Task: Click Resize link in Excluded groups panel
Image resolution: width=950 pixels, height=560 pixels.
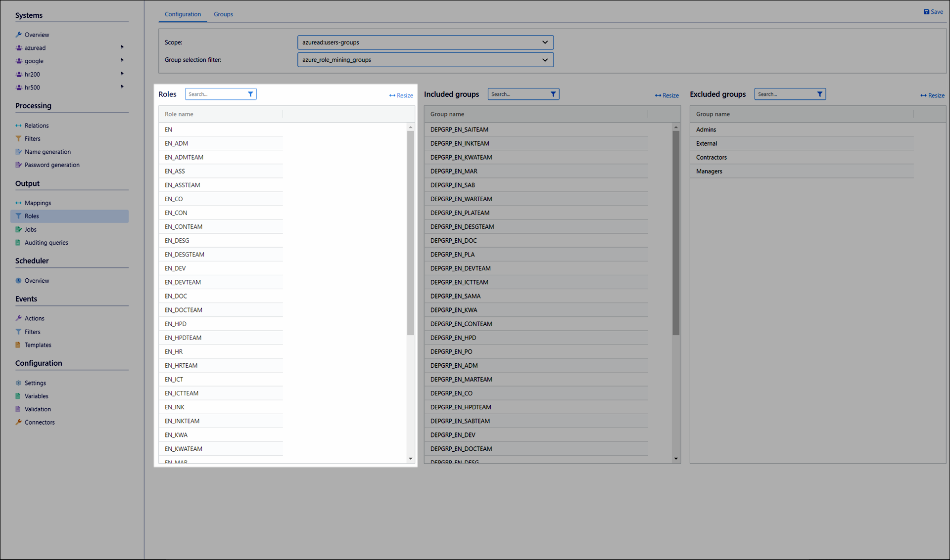Action: point(932,95)
